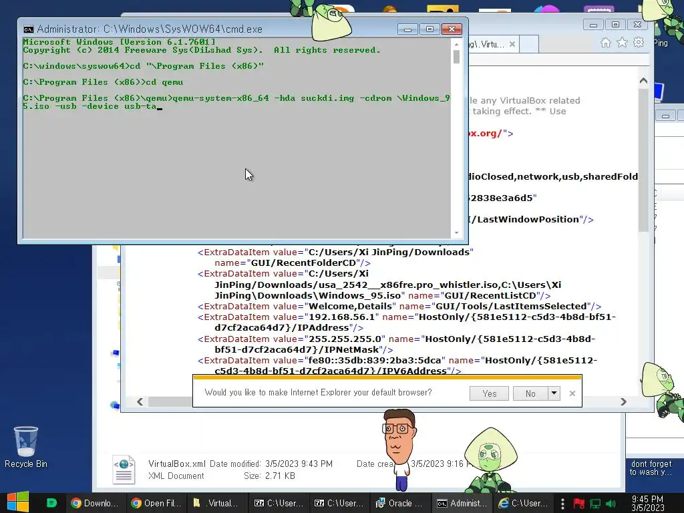Show hidden tray icons dots
The width and height of the screenshot is (684, 513).
[x=562, y=504]
